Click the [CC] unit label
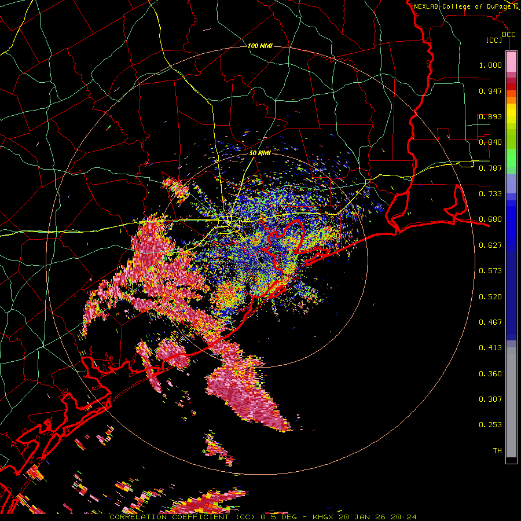The image size is (521, 521). (x=494, y=40)
